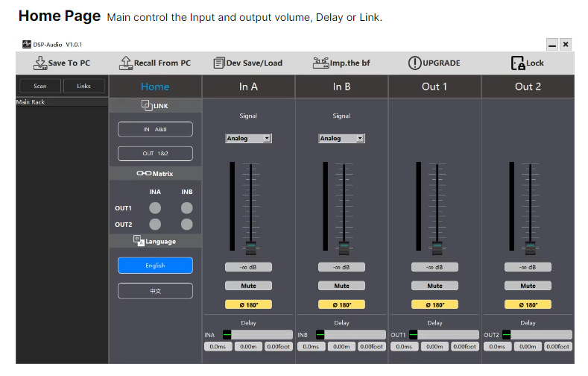Toggle matrix routing OUT1 from INA
The height and width of the screenshot is (376, 588).
155,208
